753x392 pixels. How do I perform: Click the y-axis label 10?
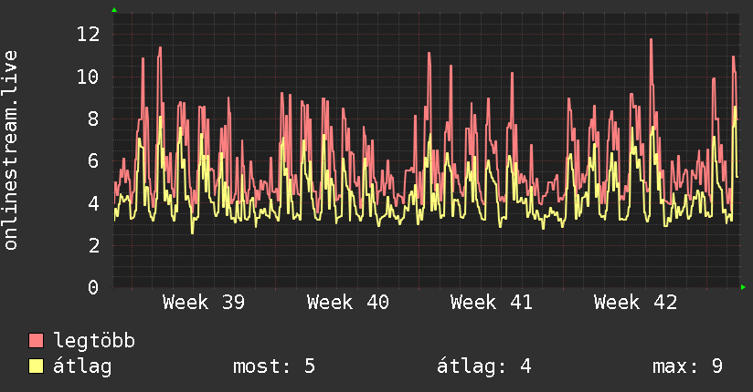pos(89,77)
